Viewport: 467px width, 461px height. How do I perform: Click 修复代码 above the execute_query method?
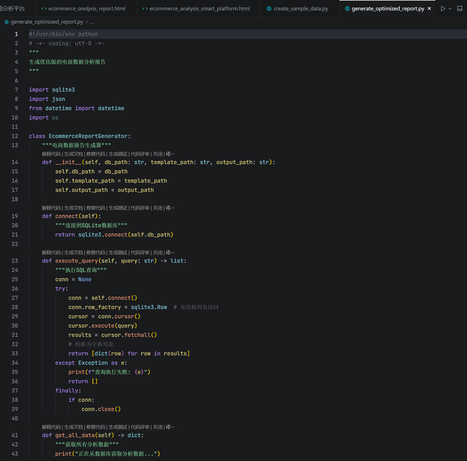[x=96, y=253]
